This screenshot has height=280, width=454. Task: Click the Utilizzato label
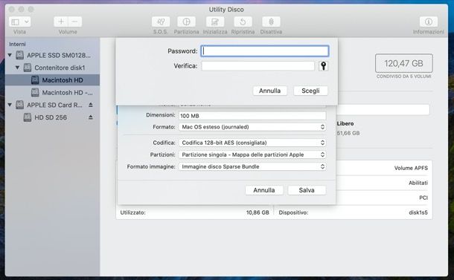coord(133,212)
